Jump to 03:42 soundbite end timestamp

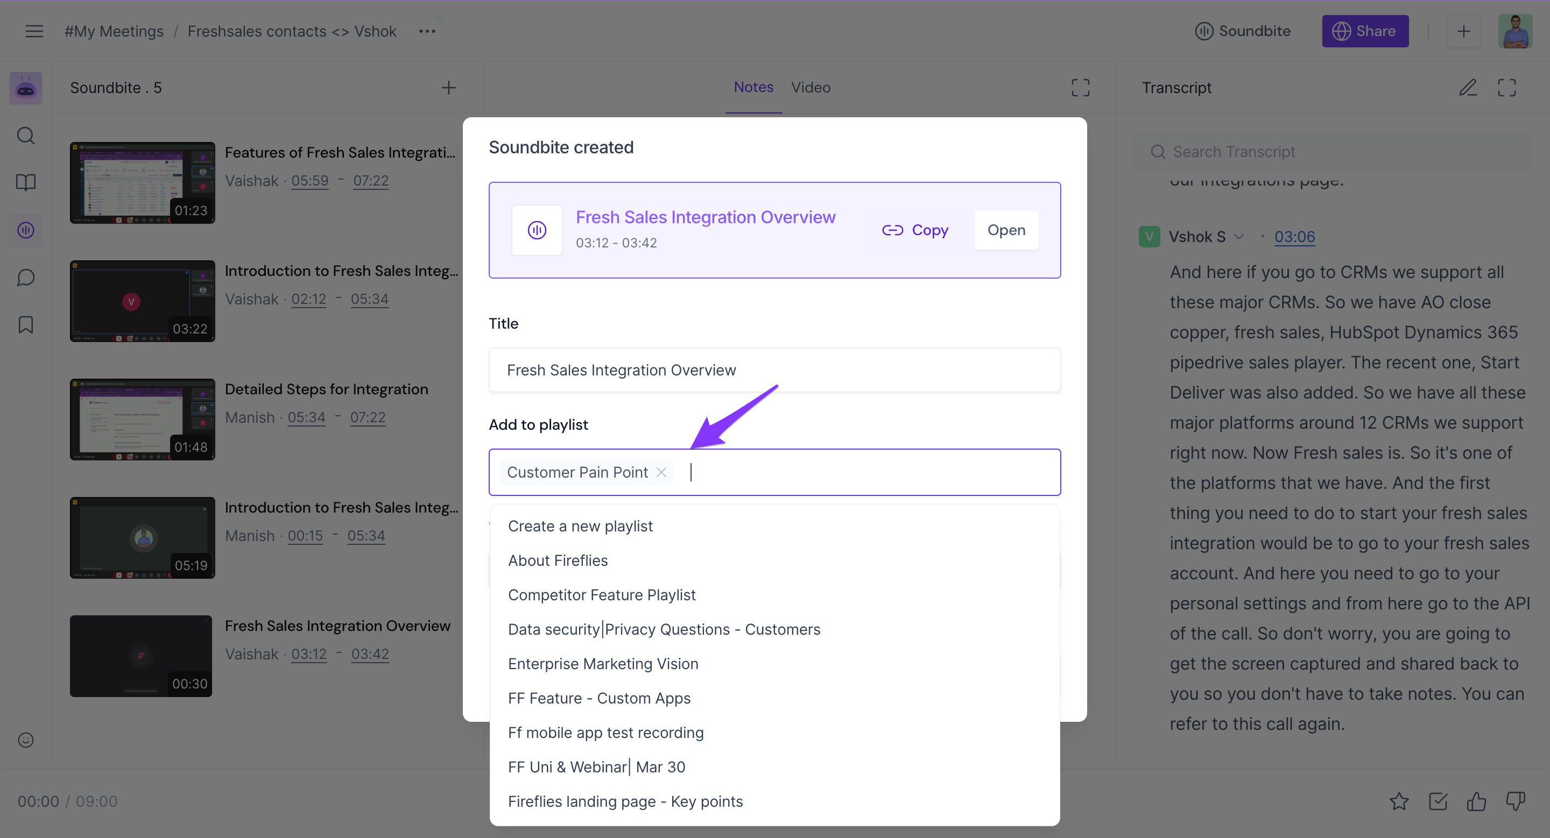click(x=370, y=654)
